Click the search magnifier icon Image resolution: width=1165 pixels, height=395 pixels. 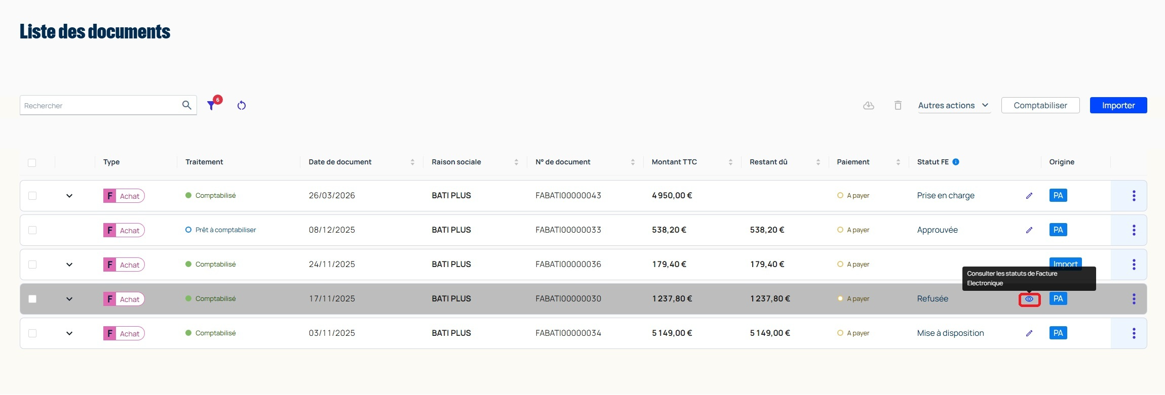[186, 105]
